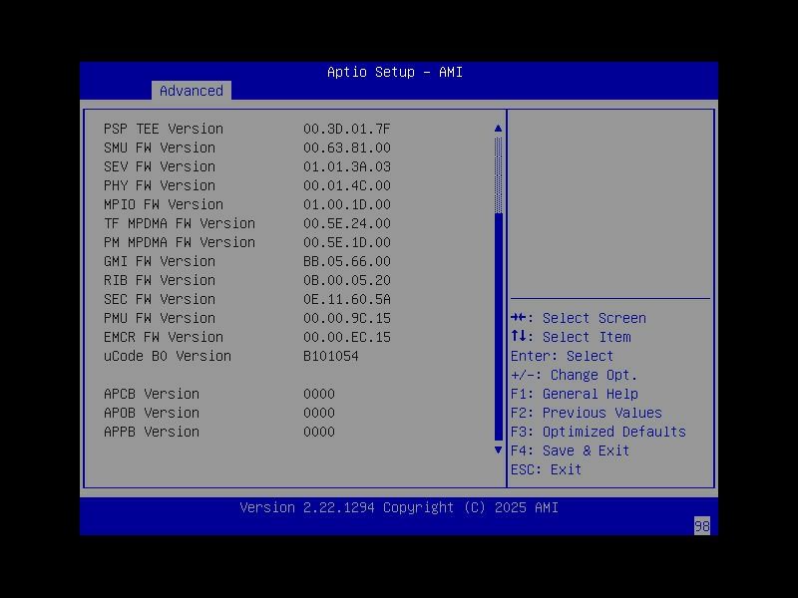
Task: Select the Advanced tab
Action: click(192, 91)
